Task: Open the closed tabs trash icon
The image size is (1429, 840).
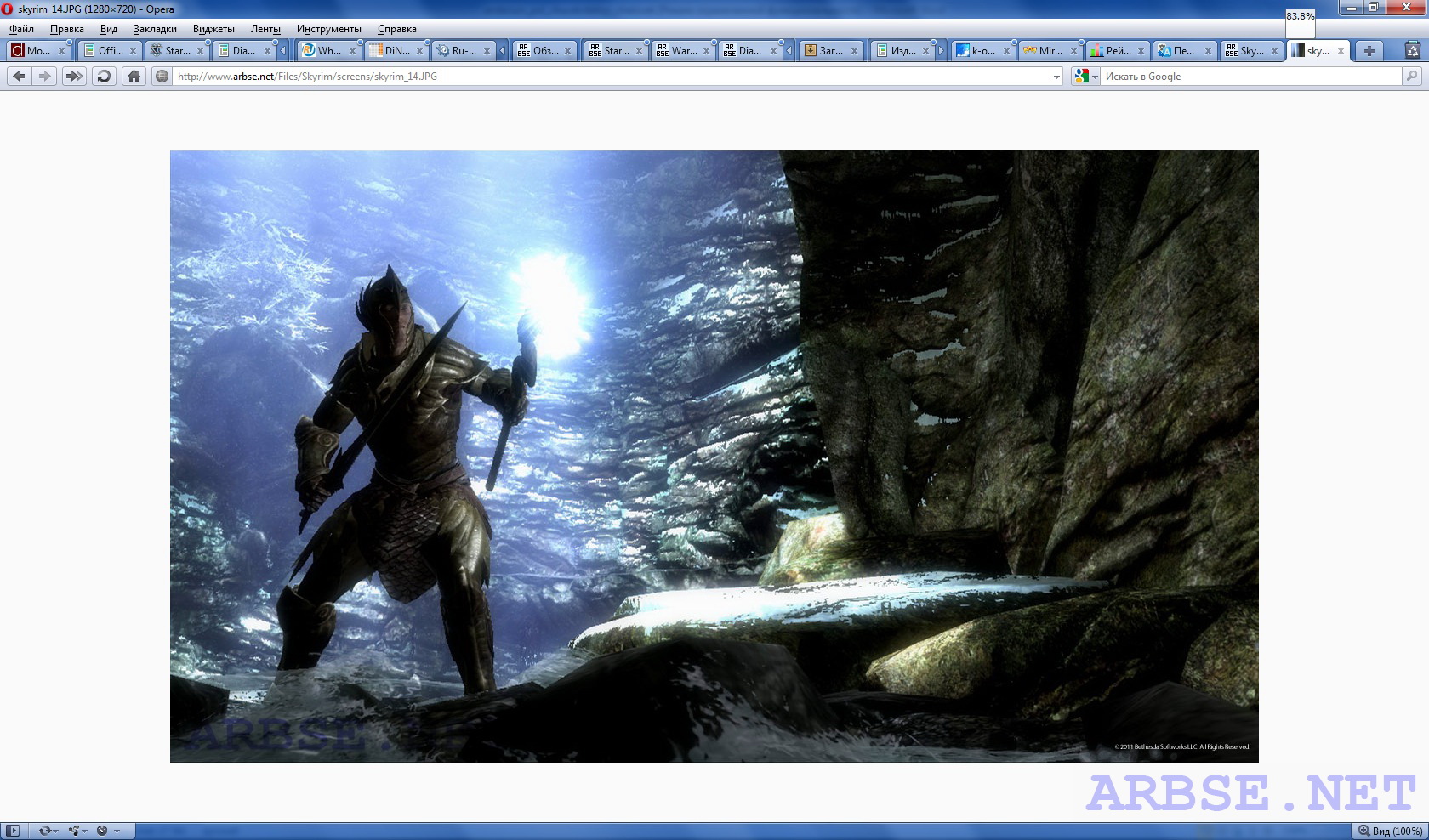Action: point(1414,50)
